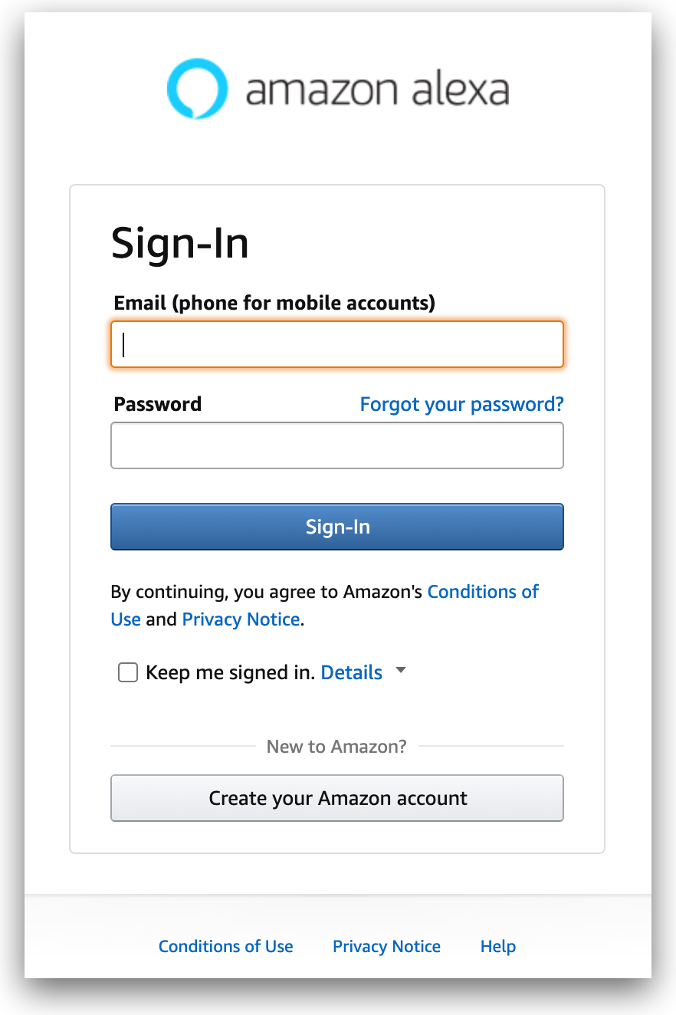Click the Help link at the bottom
Screen dimensions: 676x1015
click(x=497, y=947)
